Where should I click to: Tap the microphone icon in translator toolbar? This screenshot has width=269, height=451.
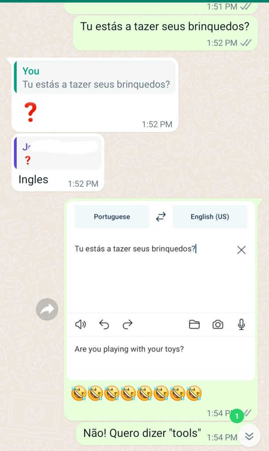(241, 324)
